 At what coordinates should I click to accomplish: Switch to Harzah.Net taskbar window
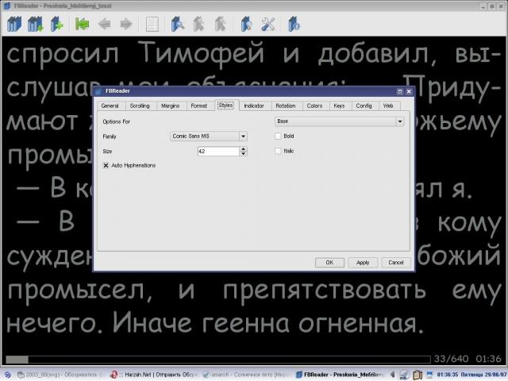click(x=153, y=375)
